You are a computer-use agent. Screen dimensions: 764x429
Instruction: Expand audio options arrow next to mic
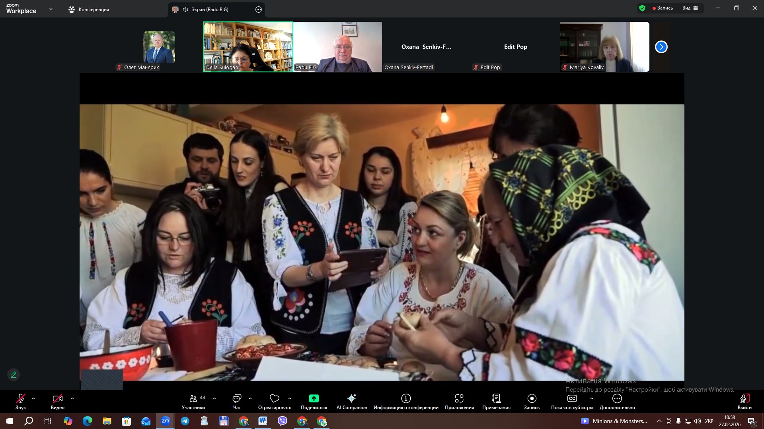pyautogui.click(x=33, y=398)
